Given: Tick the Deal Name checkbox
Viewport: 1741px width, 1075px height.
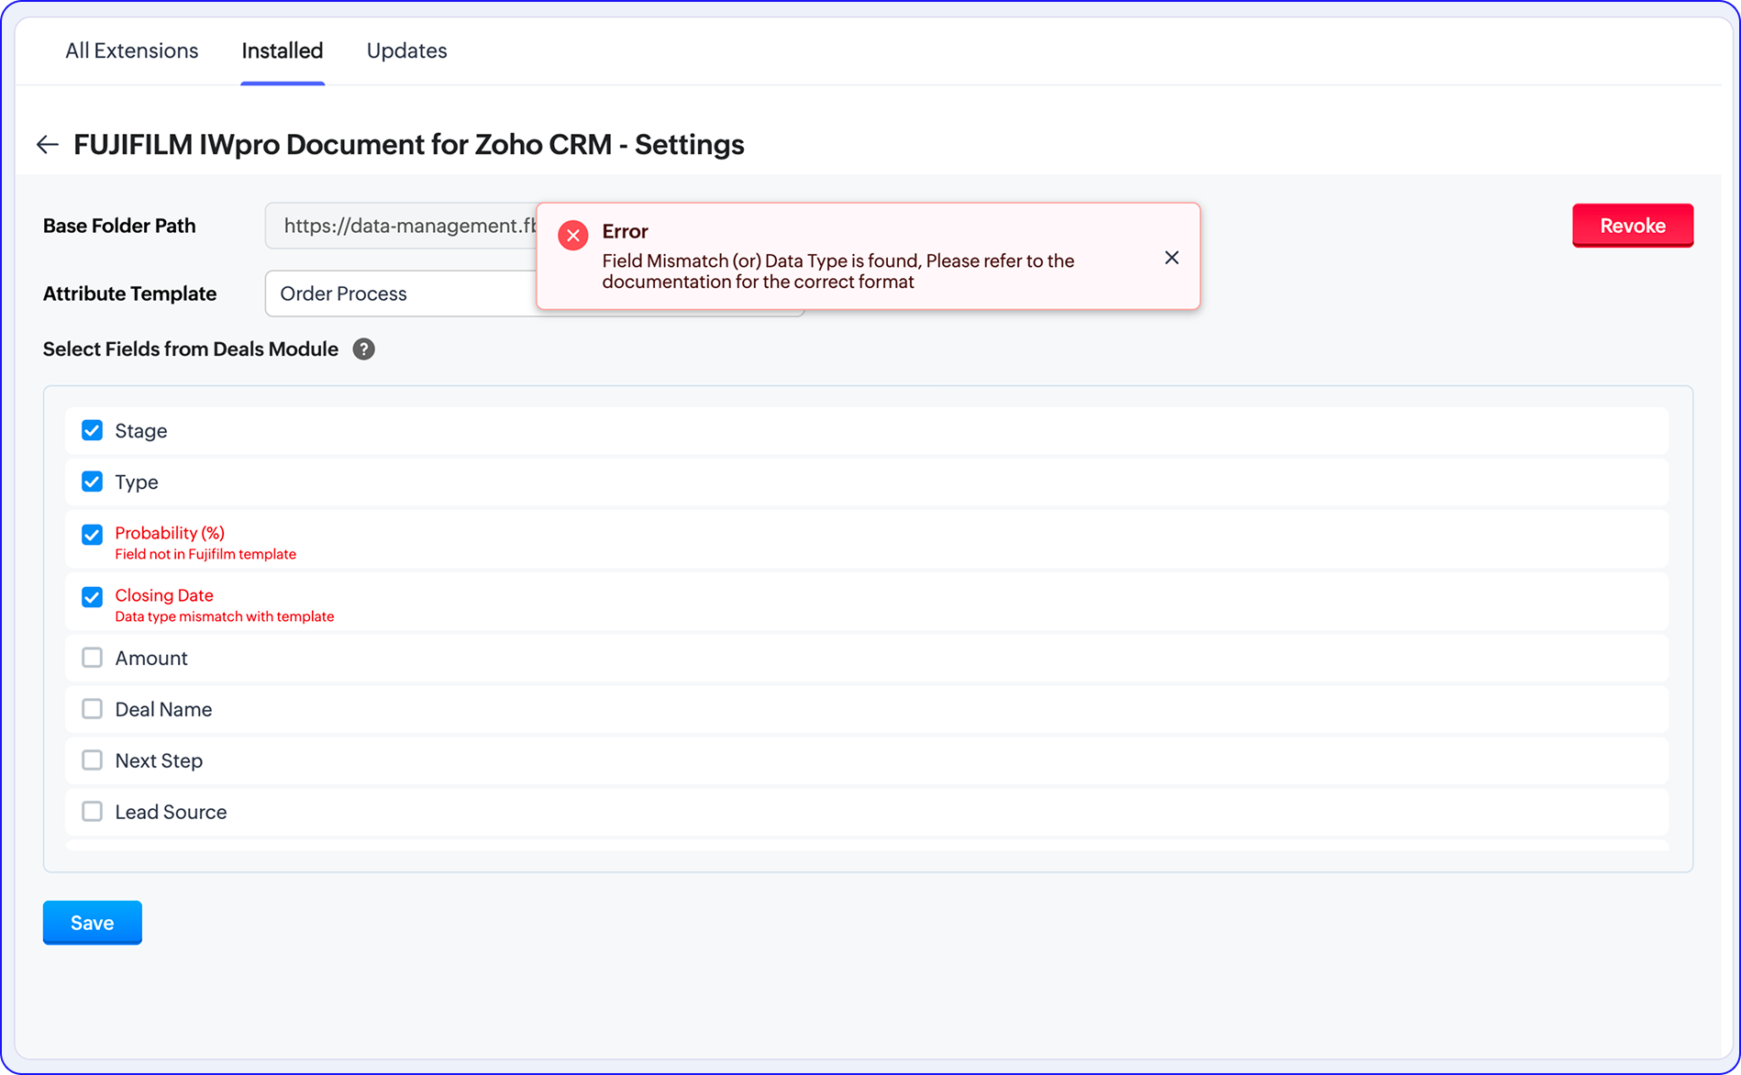Looking at the screenshot, I should [x=93, y=710].
